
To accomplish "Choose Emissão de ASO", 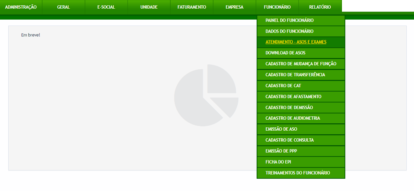I will tap(301, 129).
